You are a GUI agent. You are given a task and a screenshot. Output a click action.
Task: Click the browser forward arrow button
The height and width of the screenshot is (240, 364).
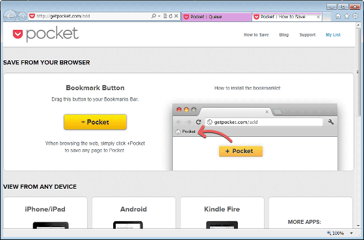coord(22,16)
